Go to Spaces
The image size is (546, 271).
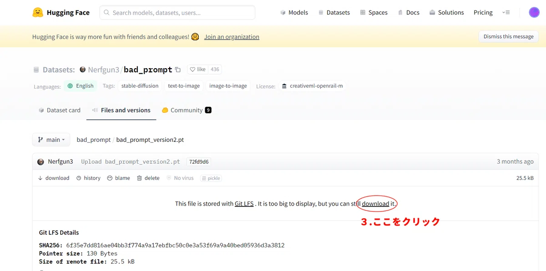point(374,12)
